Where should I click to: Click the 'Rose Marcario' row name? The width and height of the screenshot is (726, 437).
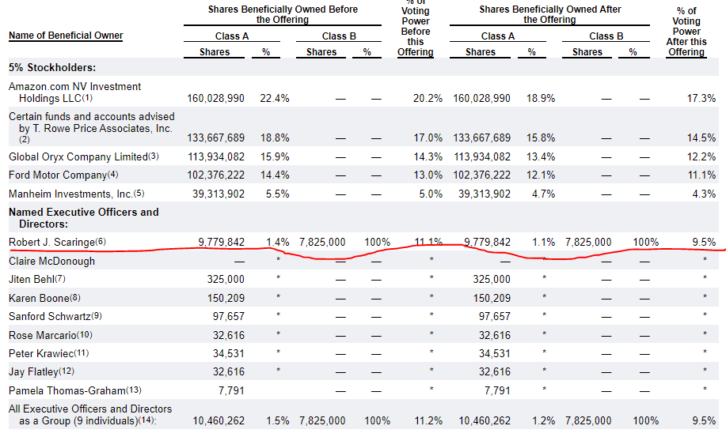click(42, 335)
